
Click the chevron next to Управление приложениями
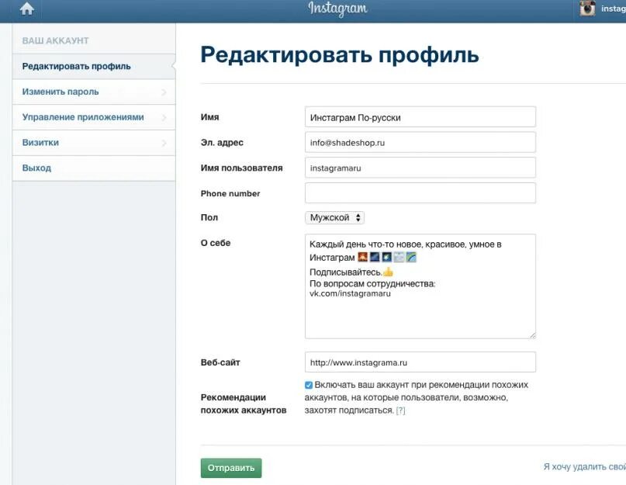(x=164, y=118)
